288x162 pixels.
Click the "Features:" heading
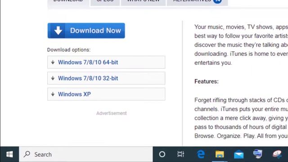tap(207, 81)
